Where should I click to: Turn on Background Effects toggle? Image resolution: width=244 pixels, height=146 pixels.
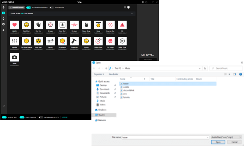coord(41,117)
